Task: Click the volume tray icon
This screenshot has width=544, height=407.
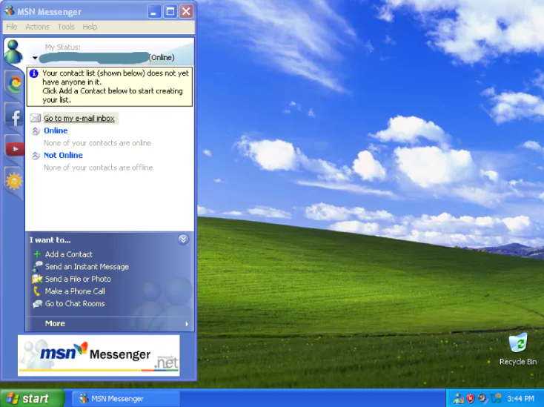Action: (482, 398)
